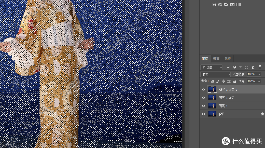Add a Posterize adjustment layer
The image size is (265, 148).
[220, 5]
